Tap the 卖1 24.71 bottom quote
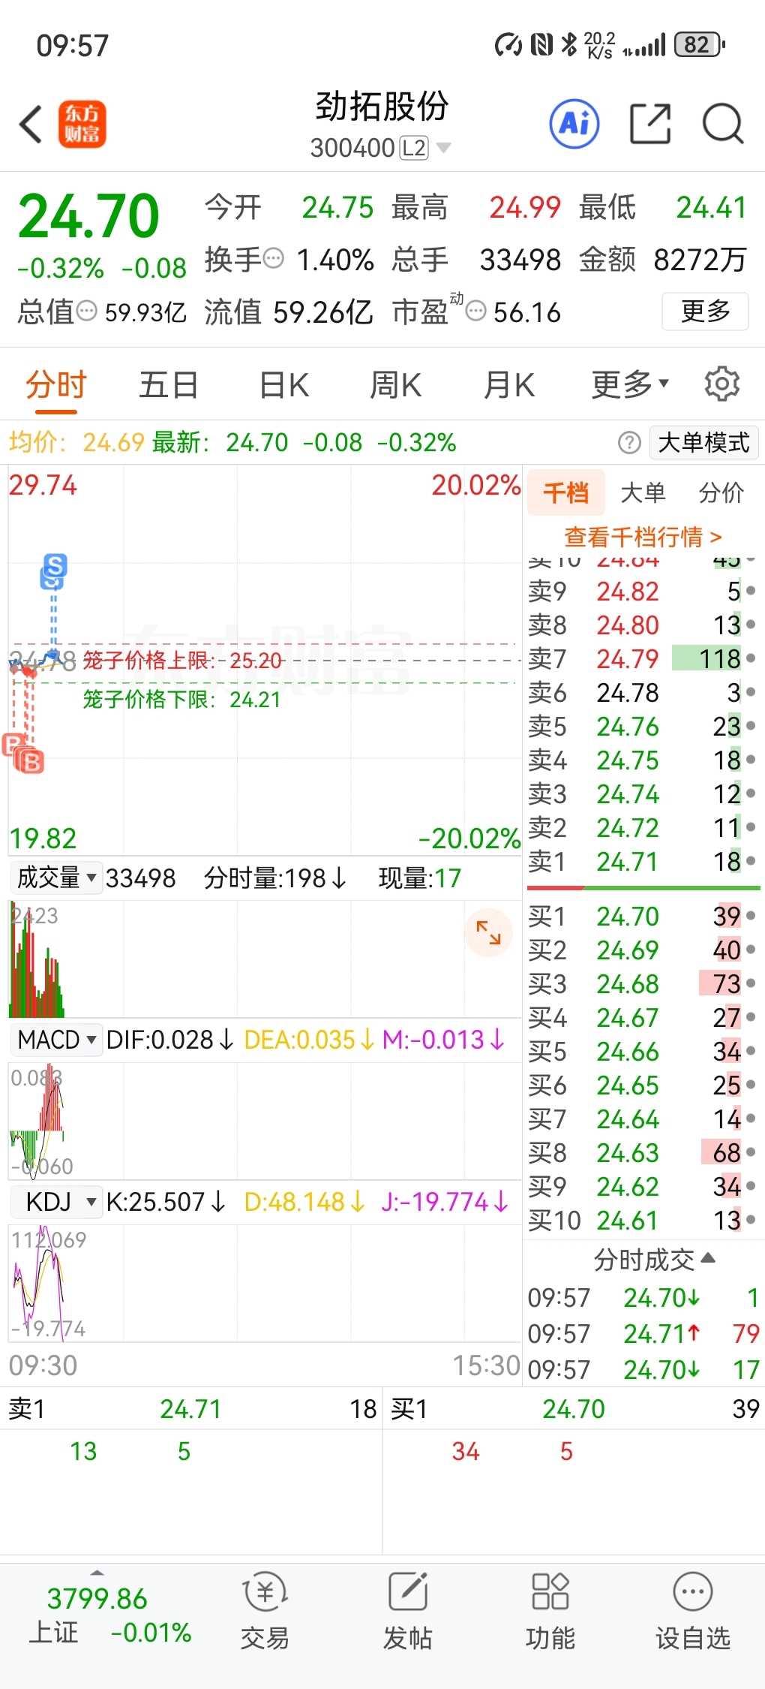765x1689 pixels. pos(192,1409)
